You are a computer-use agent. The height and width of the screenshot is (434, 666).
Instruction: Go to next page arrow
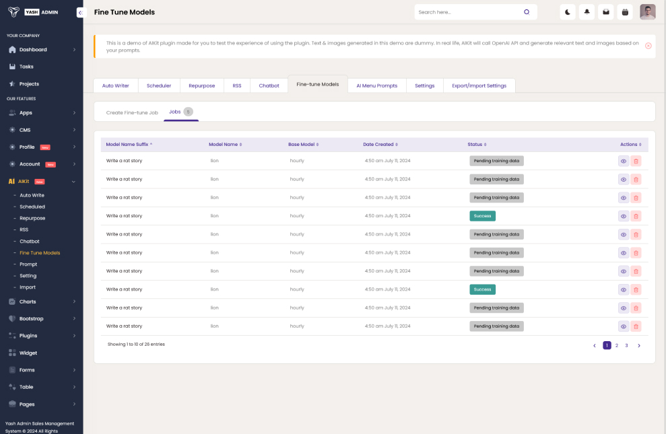(639, 346)
